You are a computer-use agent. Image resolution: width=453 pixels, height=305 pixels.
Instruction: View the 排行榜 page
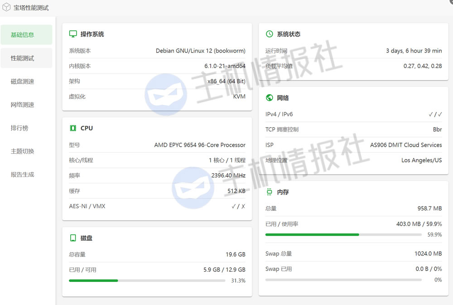tap(19, 128)
